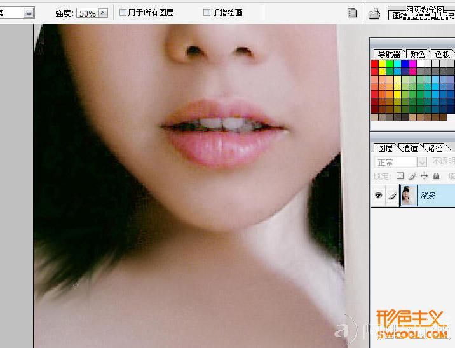Viewport: 455px width, 348px height.
Task: Click brush indicator icon on 背景 layer
Action: (x=392, y=196)
